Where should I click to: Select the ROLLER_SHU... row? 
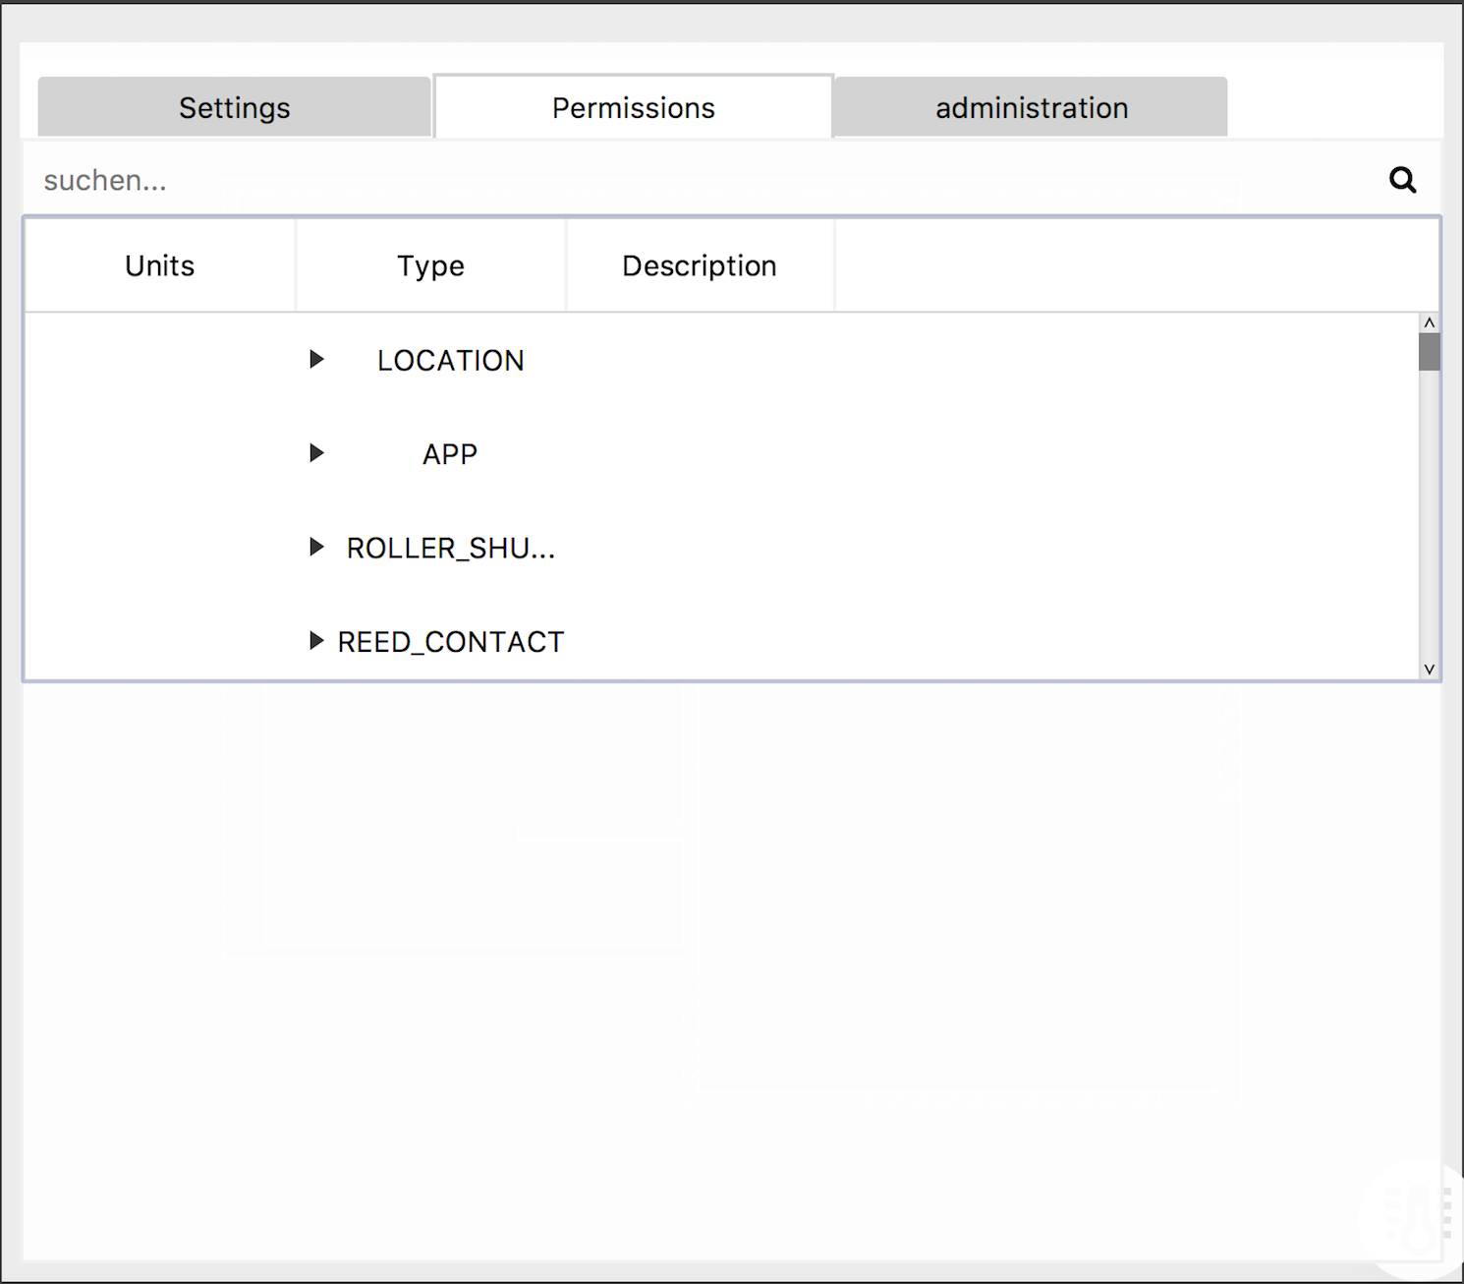click(450, 548)
